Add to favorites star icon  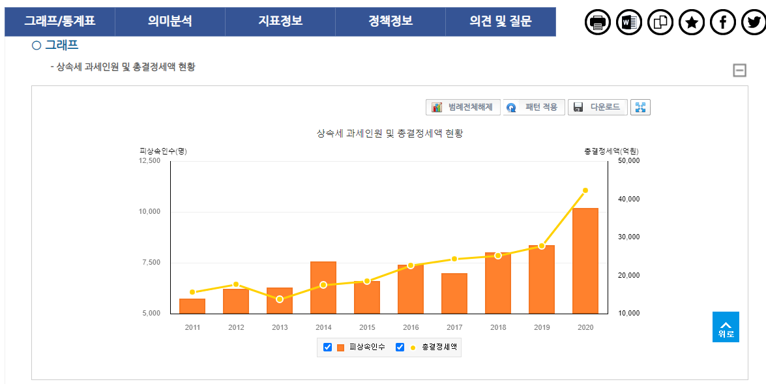point(691,22)
